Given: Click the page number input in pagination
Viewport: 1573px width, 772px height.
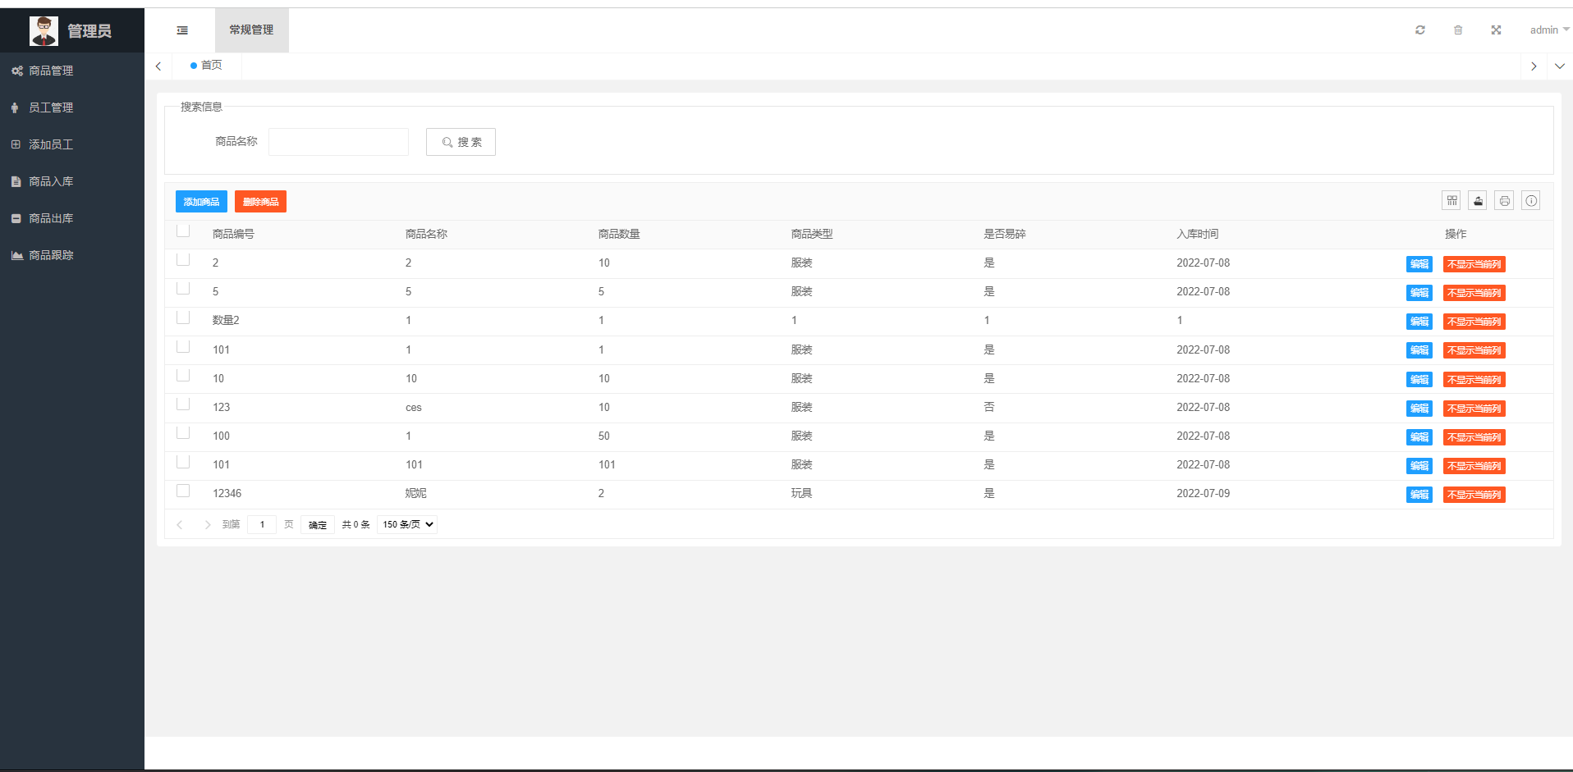Looking at the screenshot, I should click(x=262, y=525).
